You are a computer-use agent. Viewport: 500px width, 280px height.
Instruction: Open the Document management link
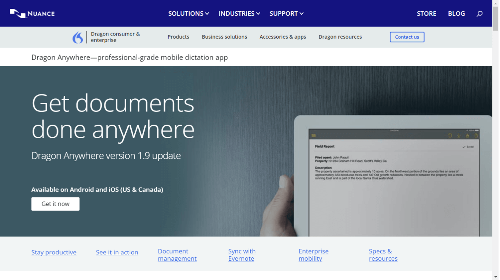tap(177, 255)
